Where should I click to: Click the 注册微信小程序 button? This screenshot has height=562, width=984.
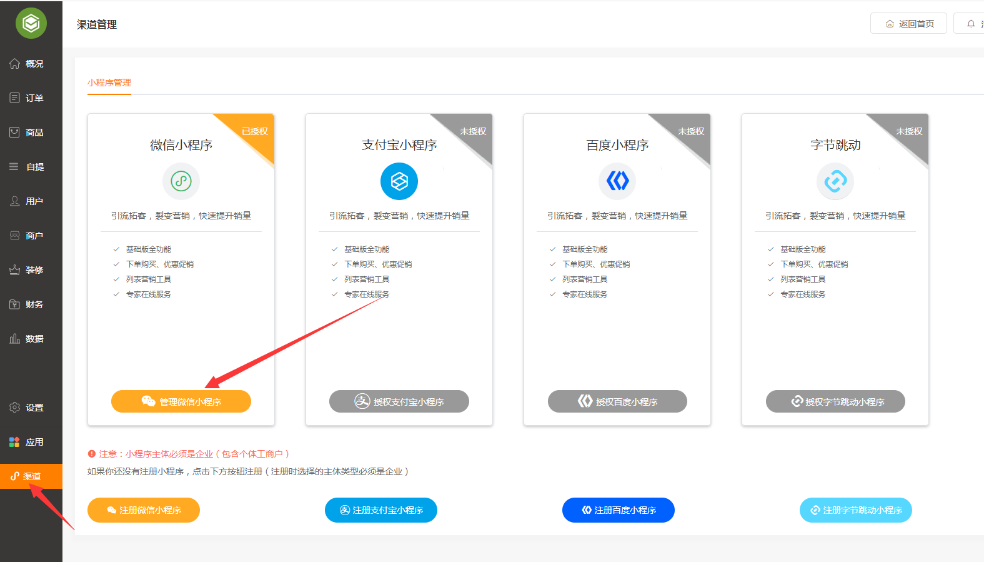tap(144, 510)
